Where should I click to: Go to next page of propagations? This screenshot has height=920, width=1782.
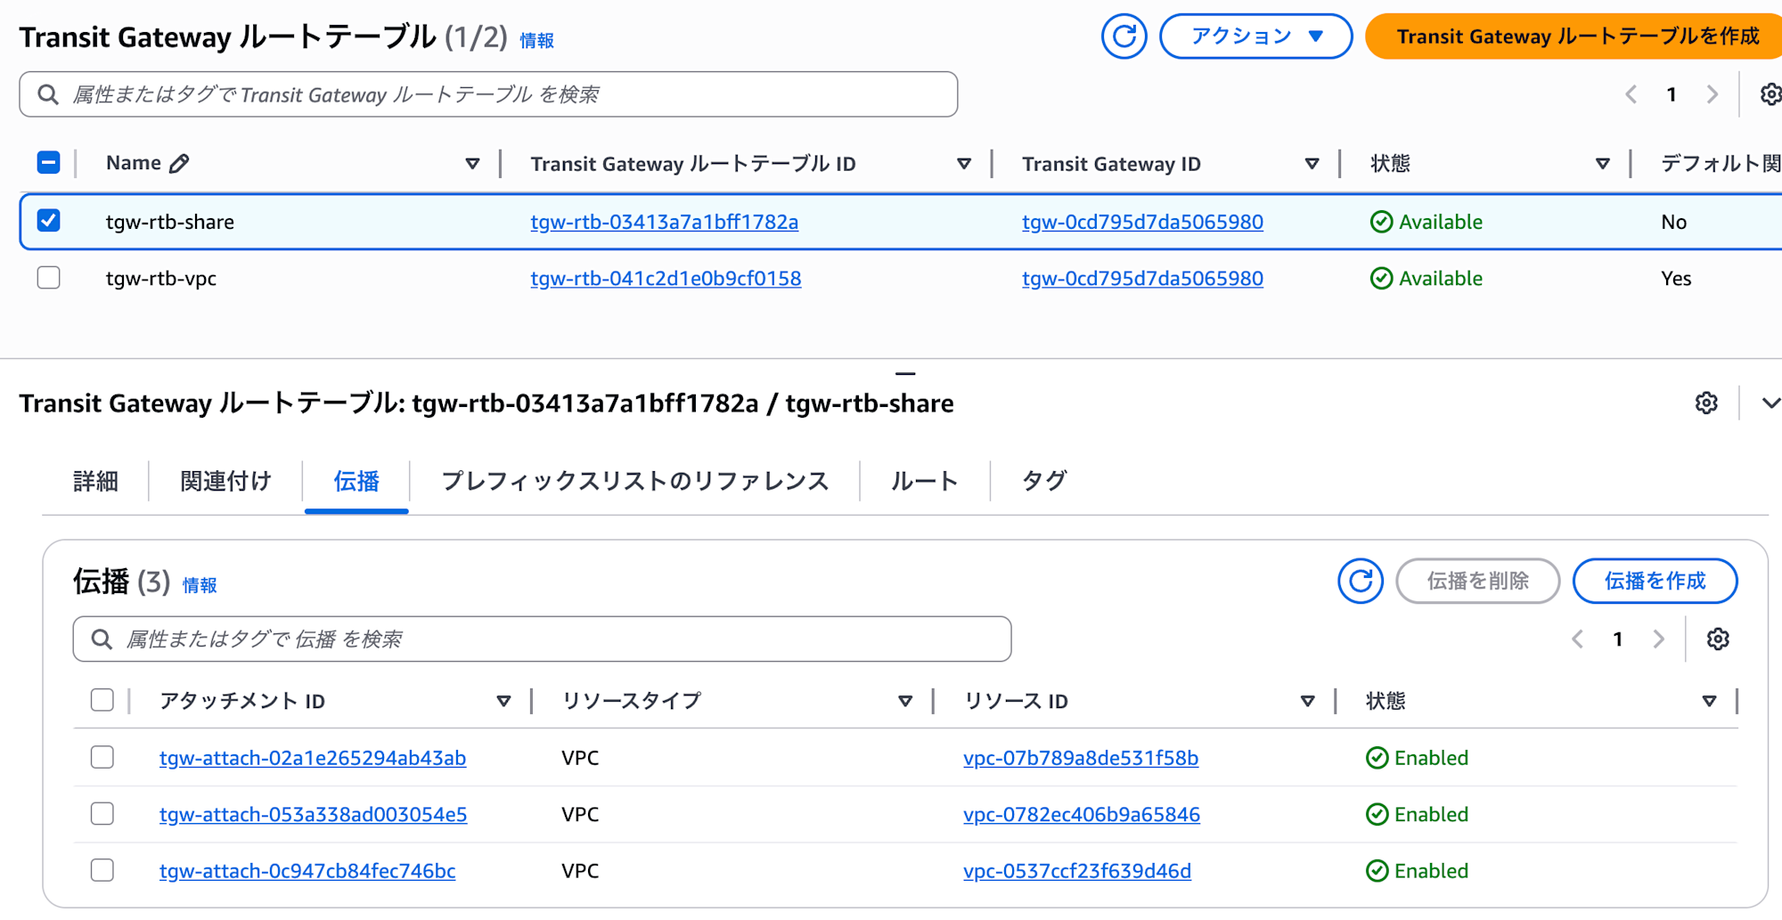coord(1658,639)
